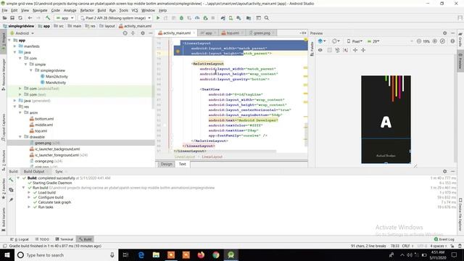Toggle the Gradle side tool window
Image resolution: width=464 pixels, height=261 pixels.
(460, 40)
